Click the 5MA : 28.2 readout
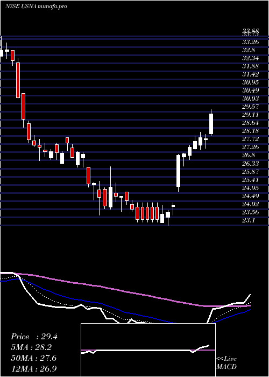269x377 pixels. [x=31, y=347]
